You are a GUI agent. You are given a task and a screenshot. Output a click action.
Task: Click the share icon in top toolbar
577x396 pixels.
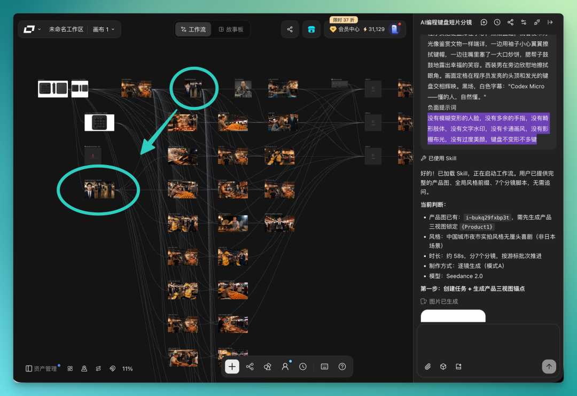(x=290, y=29)
